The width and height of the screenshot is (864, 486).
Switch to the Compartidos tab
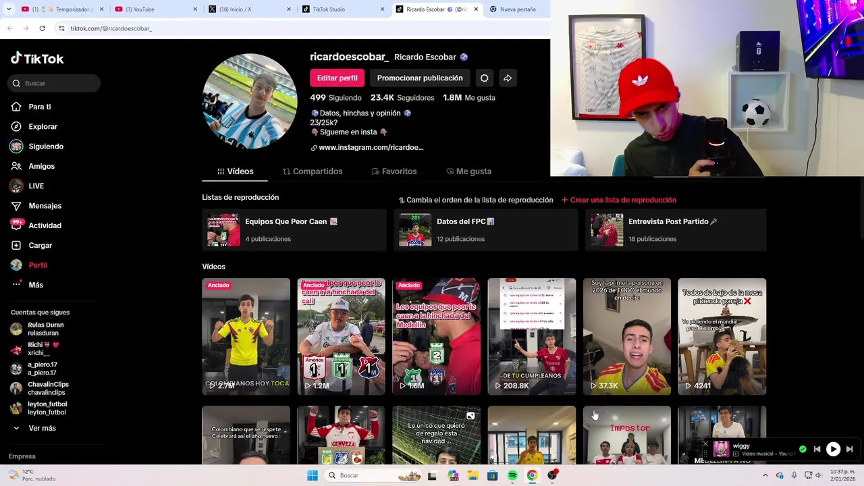pyautogui.click(x=313, y=171)
